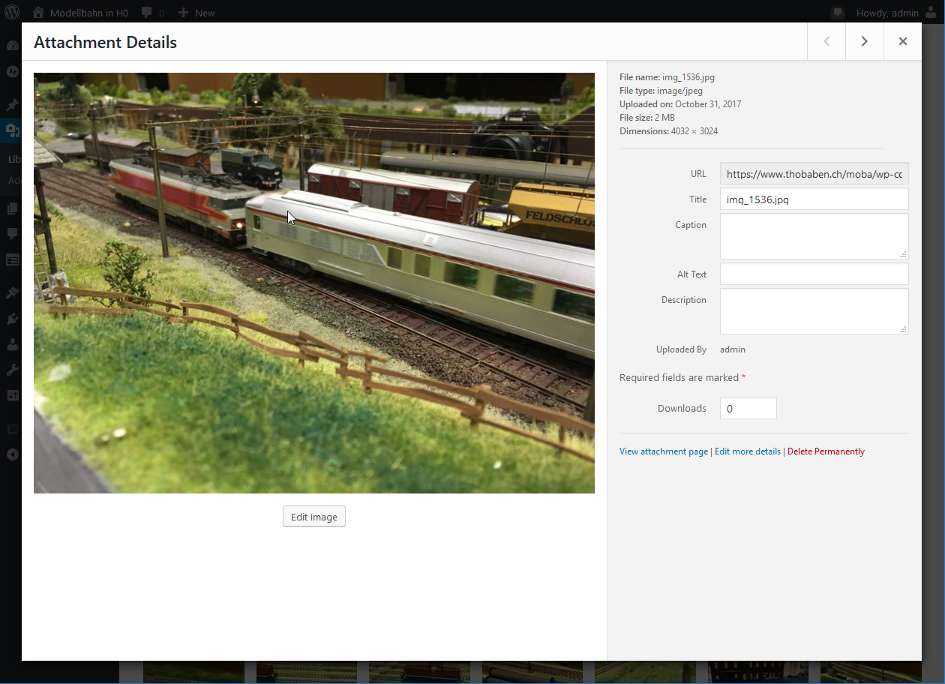The height and width of the screenshot is (684, 945).
Task: Open the Settings sliders icon in the sidebar
Action: tap(13, 396)
